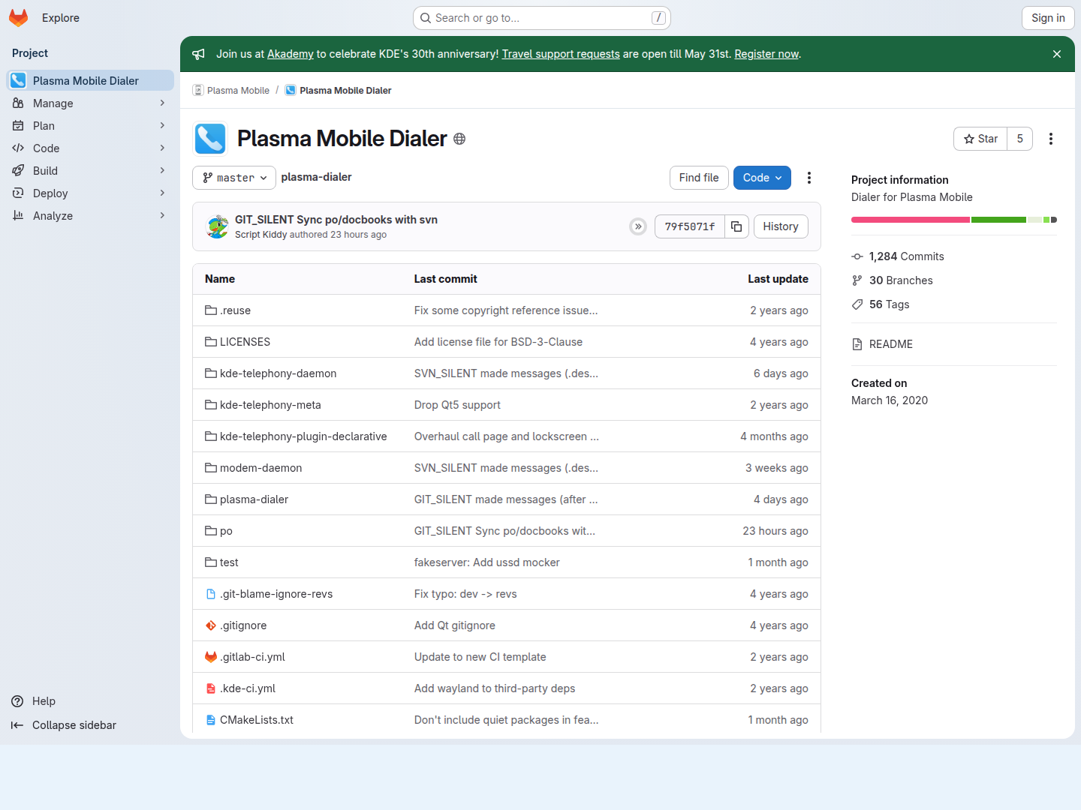Screen dimensions: 1081x810
Task: Dismiss the Akademy announcement banner
Action: coord(1057,54)
